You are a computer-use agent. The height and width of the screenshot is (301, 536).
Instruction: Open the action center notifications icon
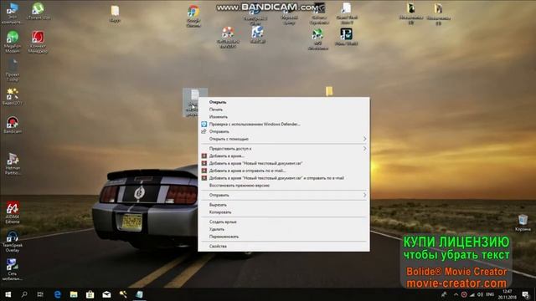(x=526, y=294)
